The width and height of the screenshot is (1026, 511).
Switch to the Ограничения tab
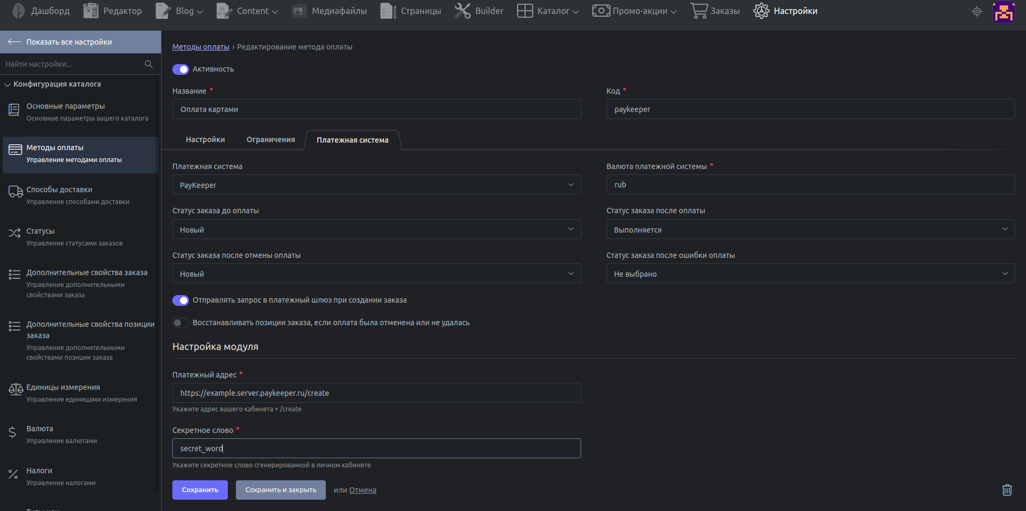[270, 140]
